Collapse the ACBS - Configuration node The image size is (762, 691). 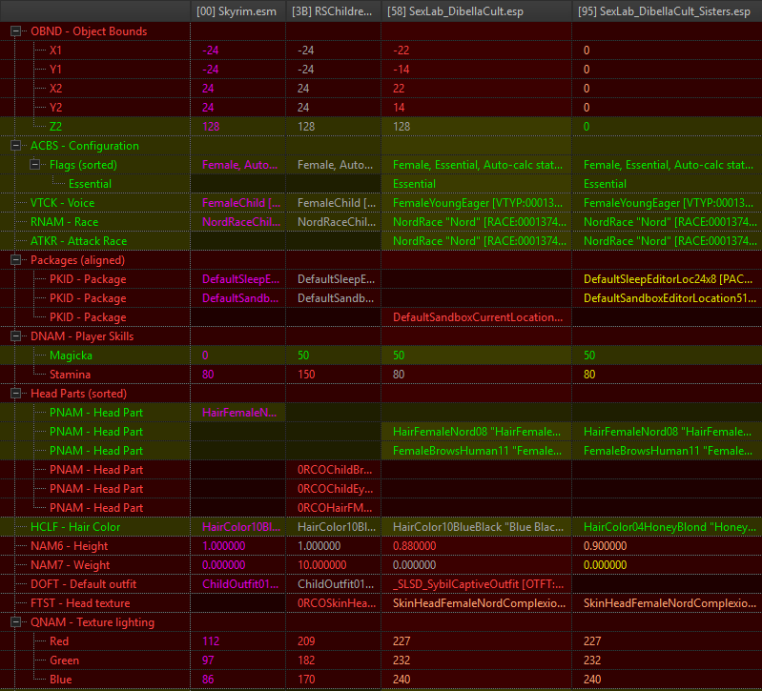coord(15,146)
